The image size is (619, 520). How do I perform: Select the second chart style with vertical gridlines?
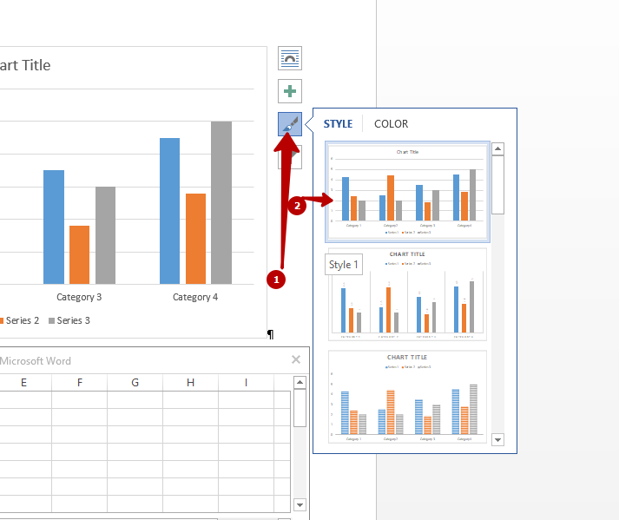[x=407, y=294]
